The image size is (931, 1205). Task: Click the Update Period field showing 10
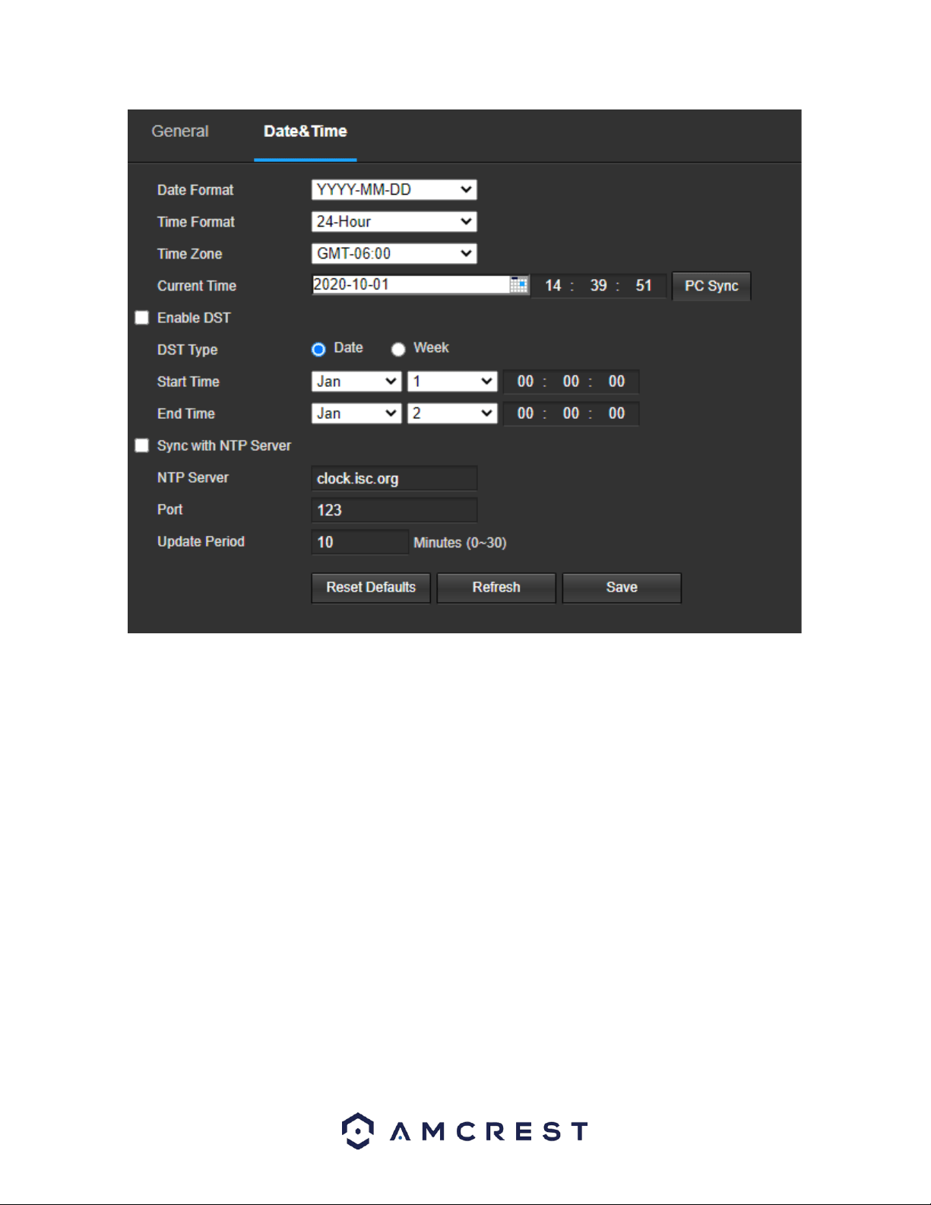click(360, 542)
